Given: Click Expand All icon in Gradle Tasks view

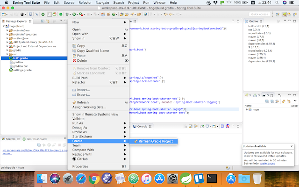Looking at the screenshot, I should click(267, 101).
